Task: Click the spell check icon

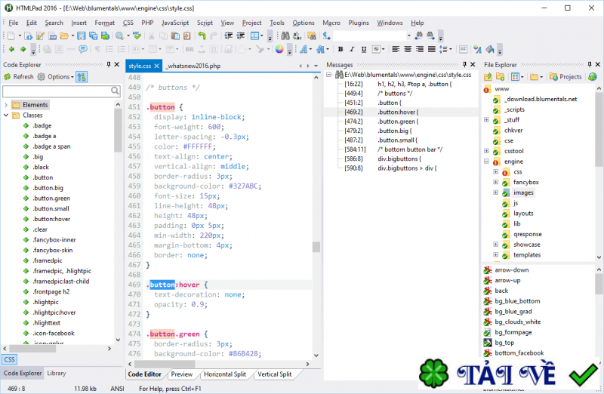Action: coord(137,35)
